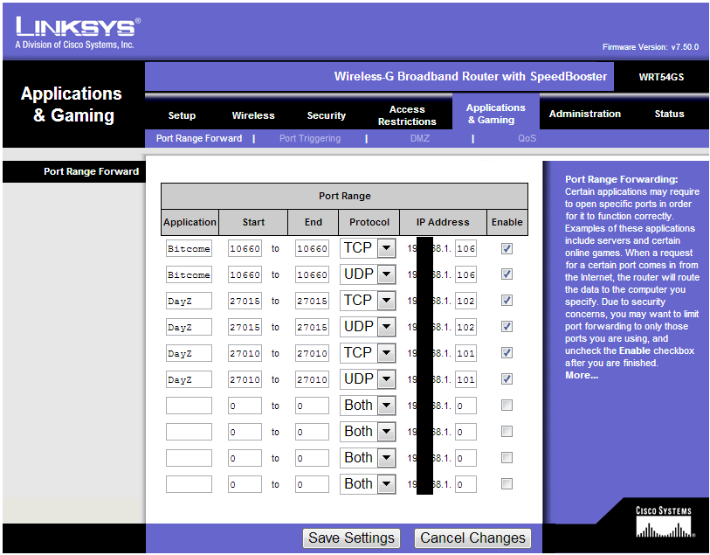The height and width of the screenshot is (555, 710).
Task: Open the Status tab
Action: click(x=669, y=114)
